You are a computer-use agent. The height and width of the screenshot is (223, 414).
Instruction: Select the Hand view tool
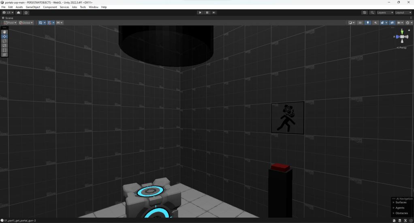(5, 32)
